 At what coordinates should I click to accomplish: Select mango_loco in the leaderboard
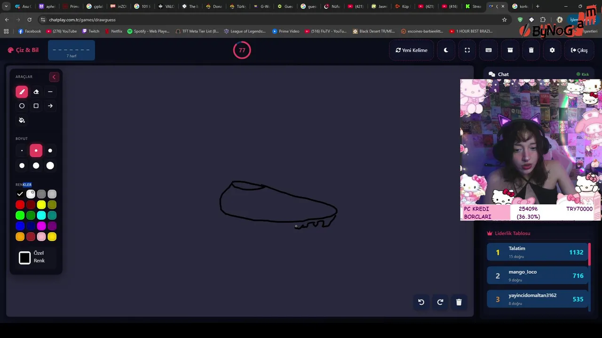538,276
